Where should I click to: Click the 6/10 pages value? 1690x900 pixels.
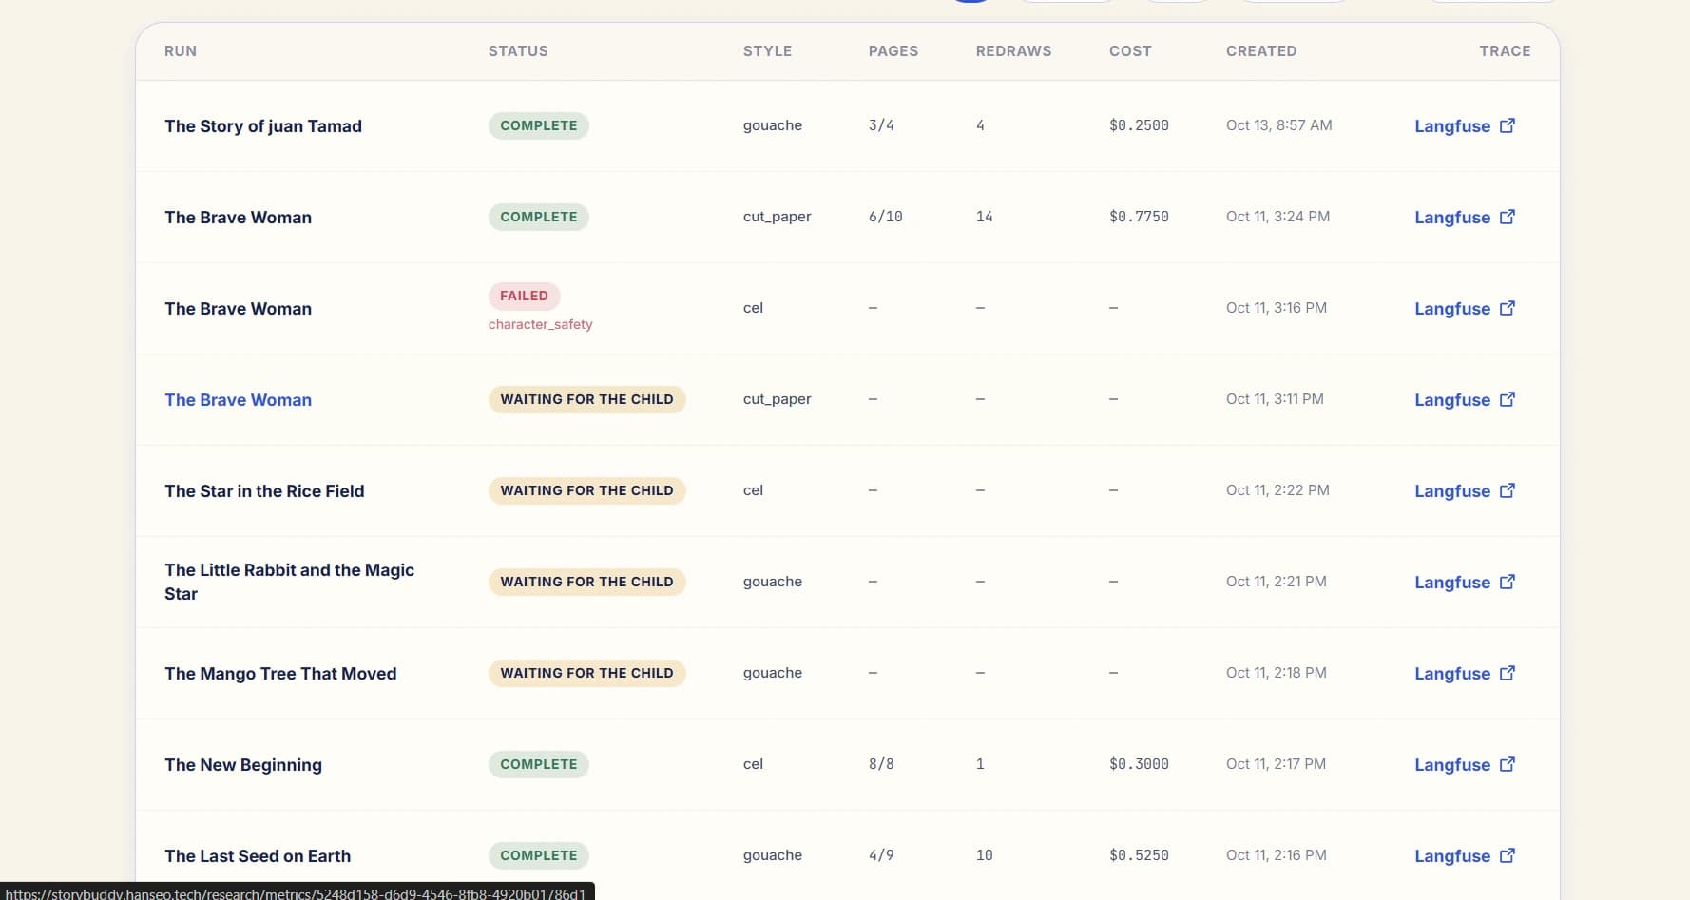(x=886, y=217)
